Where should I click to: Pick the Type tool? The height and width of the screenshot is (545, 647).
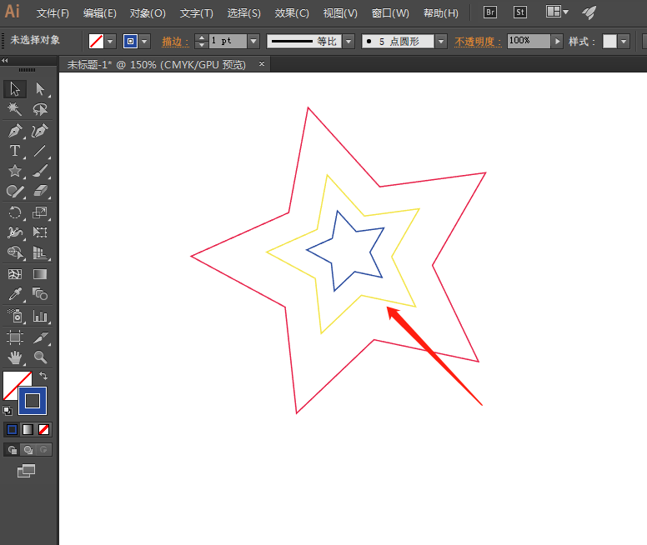point(15,151)
